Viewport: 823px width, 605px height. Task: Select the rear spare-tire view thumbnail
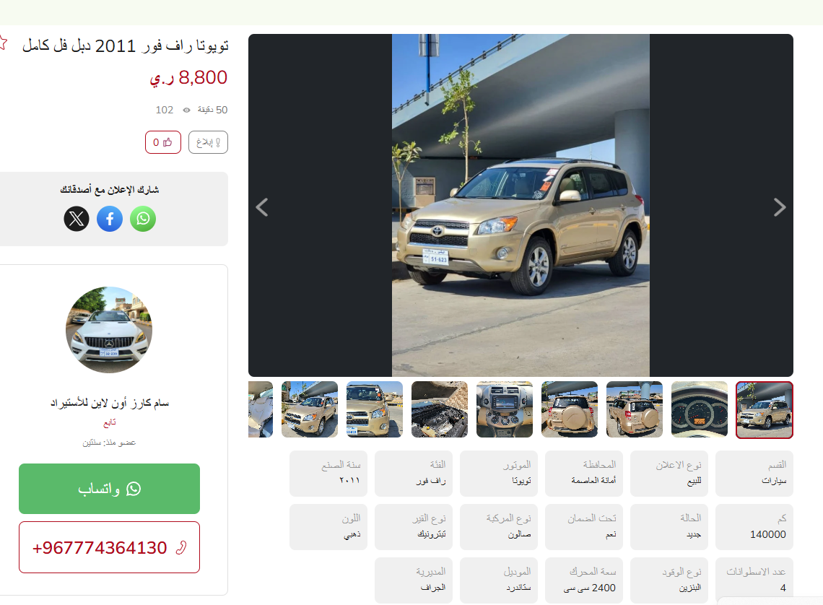click(570, 410)
